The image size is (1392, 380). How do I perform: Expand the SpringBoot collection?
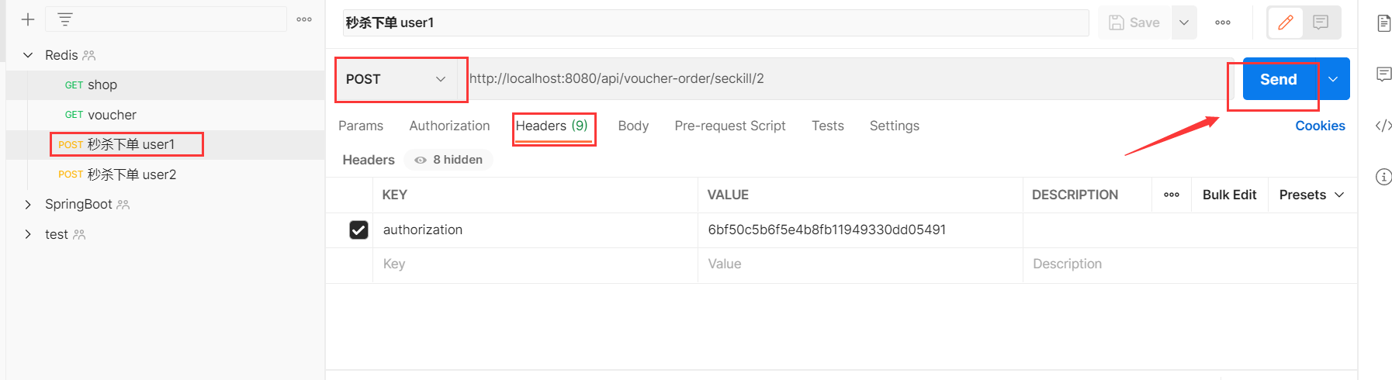click(x=28, y=205)
